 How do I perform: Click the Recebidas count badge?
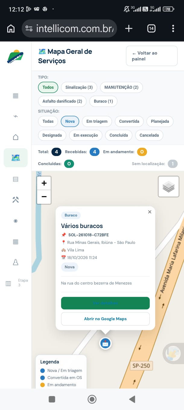(x=94, y=152)
